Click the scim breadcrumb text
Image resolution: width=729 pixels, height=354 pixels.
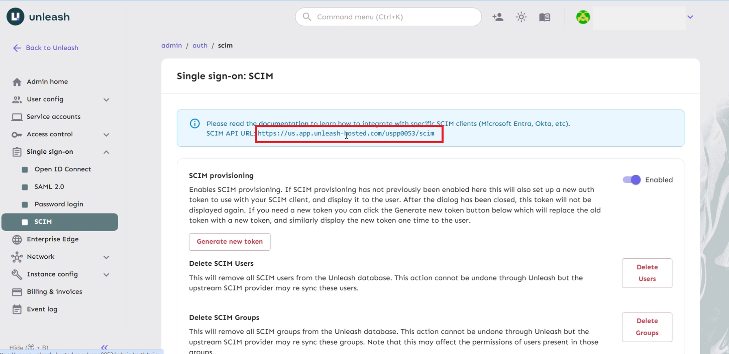click(225, 45)
